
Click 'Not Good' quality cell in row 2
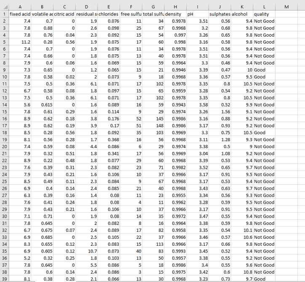(264, 21)
